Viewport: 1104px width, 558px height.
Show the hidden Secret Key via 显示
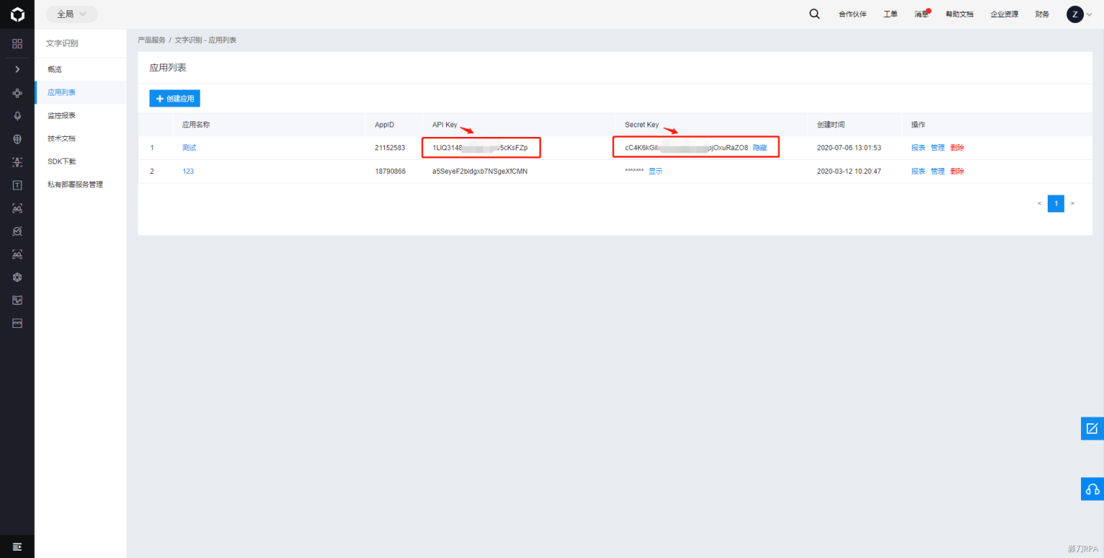click(656, 171)
